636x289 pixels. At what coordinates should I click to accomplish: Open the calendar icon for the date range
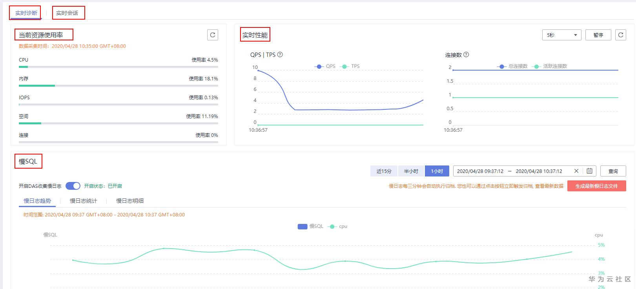pyautogui.click(x=589, y=171)
